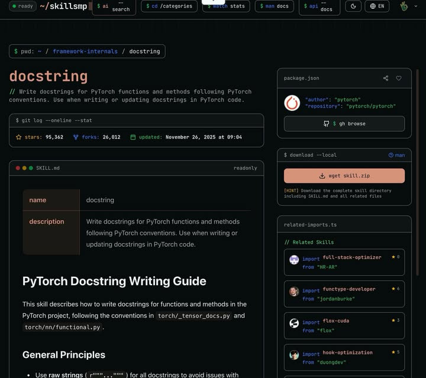Viewport: 426px width, 378px height.
Task: Open the full-stack-optimizer related skill
Action: pyautogui.click(x=344, y=262)
